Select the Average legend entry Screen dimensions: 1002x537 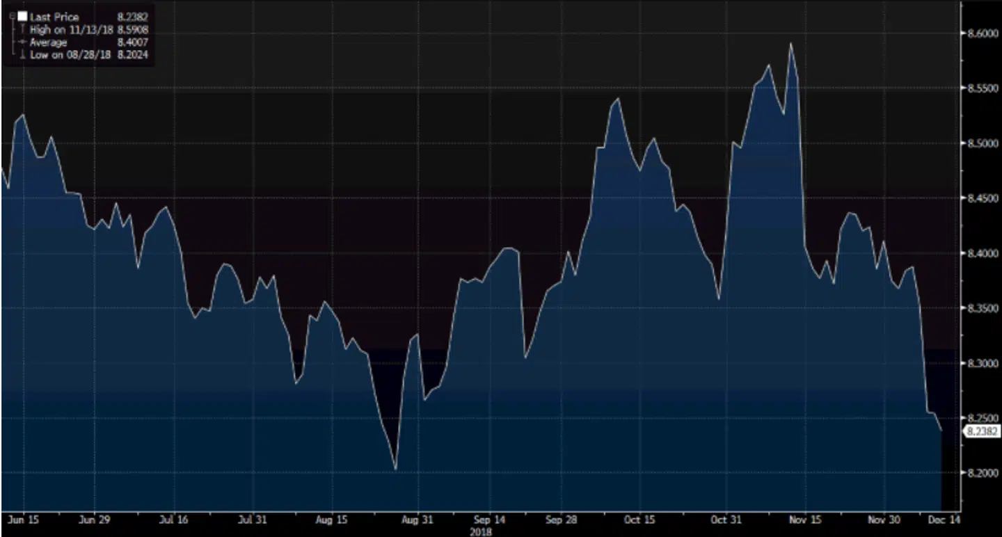[48, 42]
